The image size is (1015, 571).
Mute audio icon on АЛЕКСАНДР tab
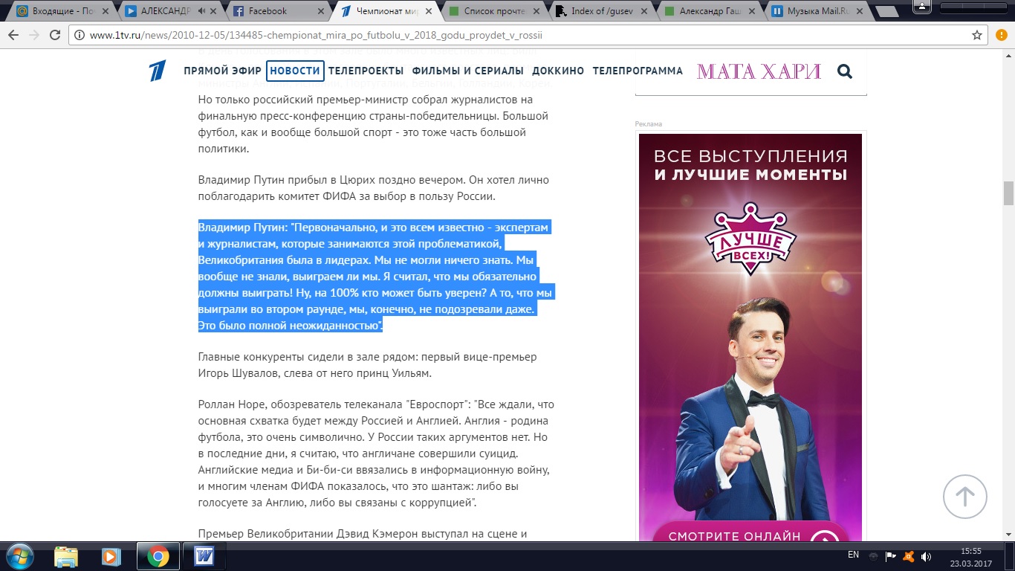pos(202,11)
